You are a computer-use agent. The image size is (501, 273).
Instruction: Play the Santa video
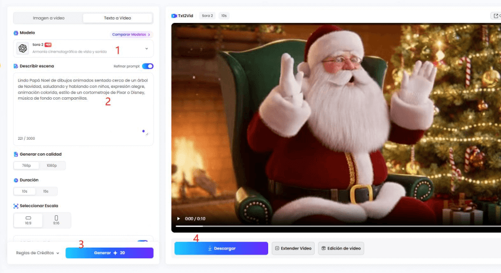coord(179,219)
